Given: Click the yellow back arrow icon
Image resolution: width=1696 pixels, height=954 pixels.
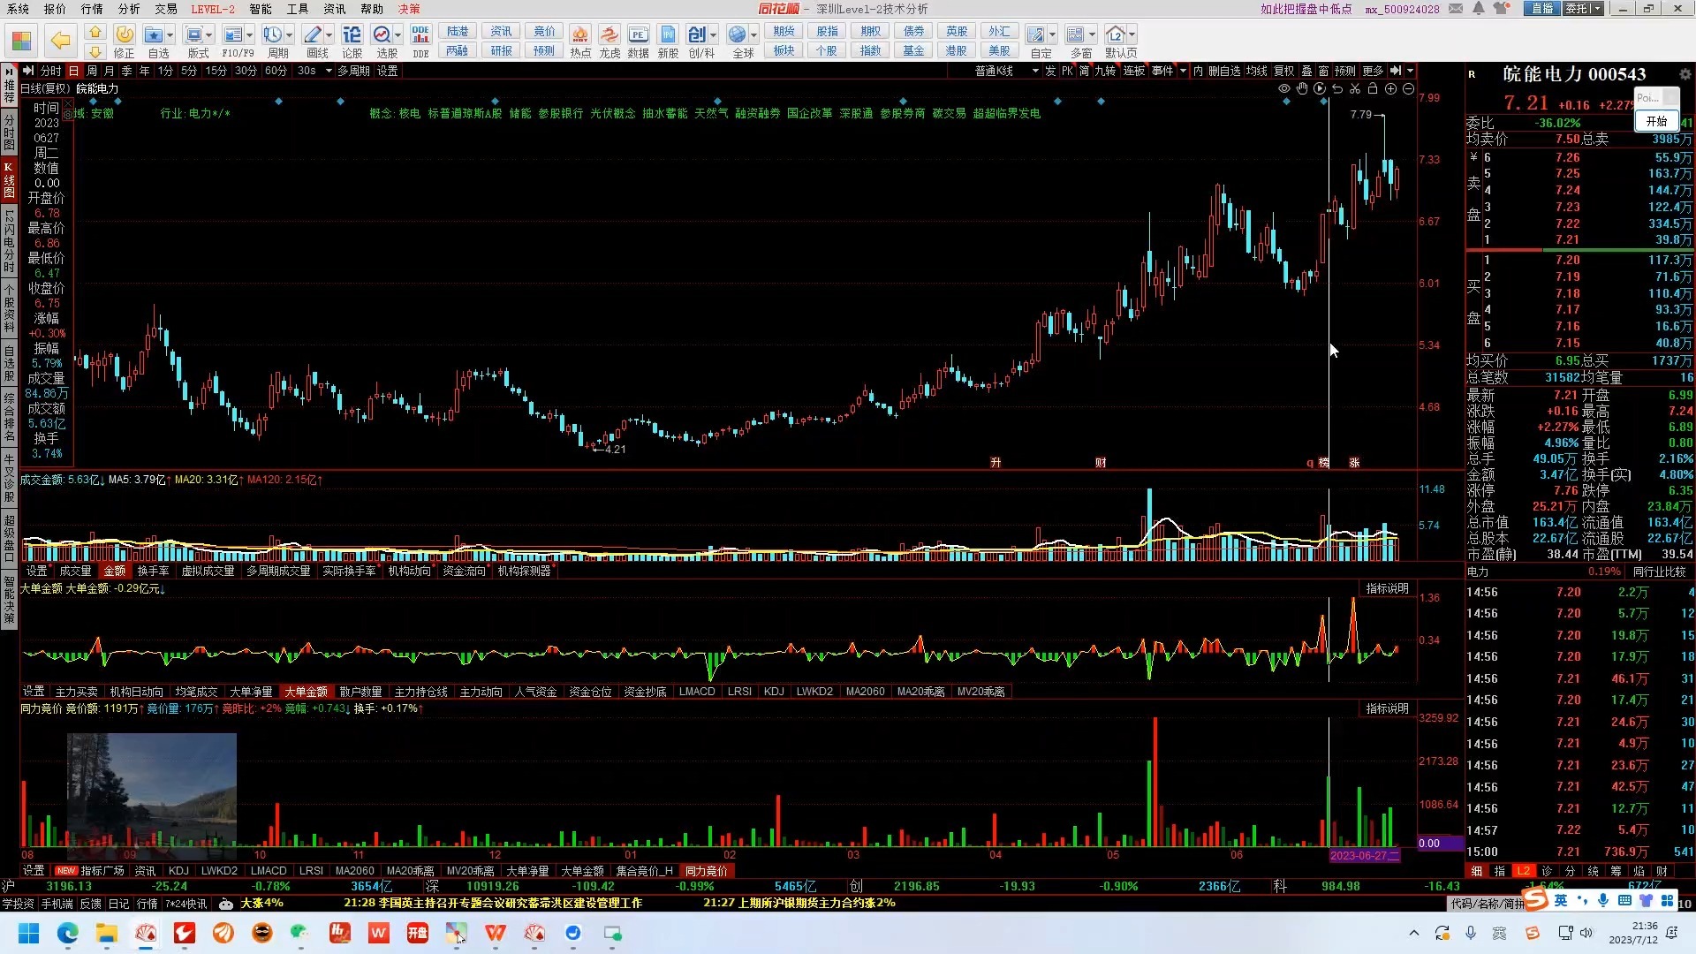Looking at the screenshot, I should [x=60, y=40].
